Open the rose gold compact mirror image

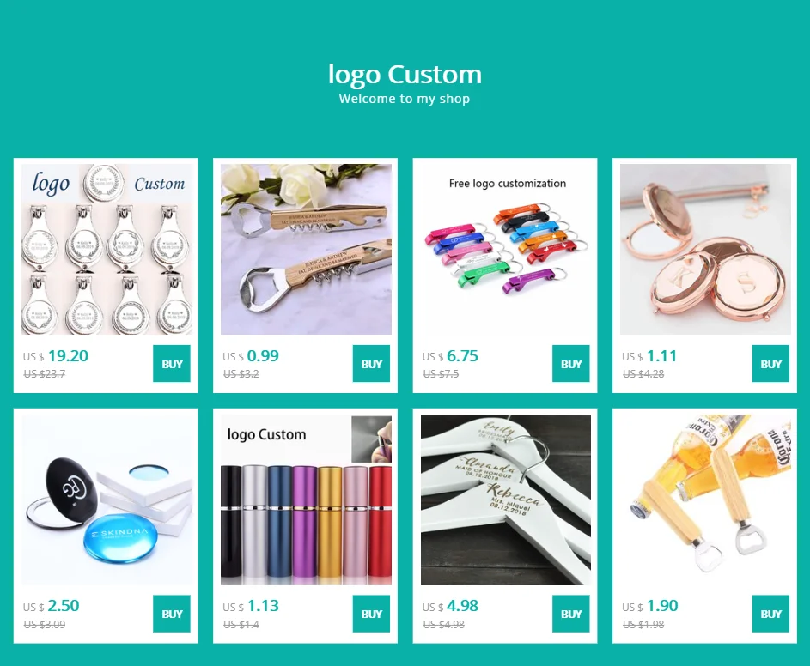click(705, 250)
